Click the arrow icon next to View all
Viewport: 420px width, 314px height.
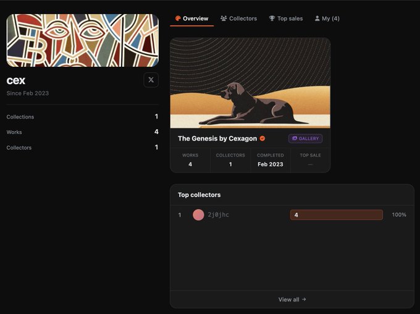(x=304, y=299)
